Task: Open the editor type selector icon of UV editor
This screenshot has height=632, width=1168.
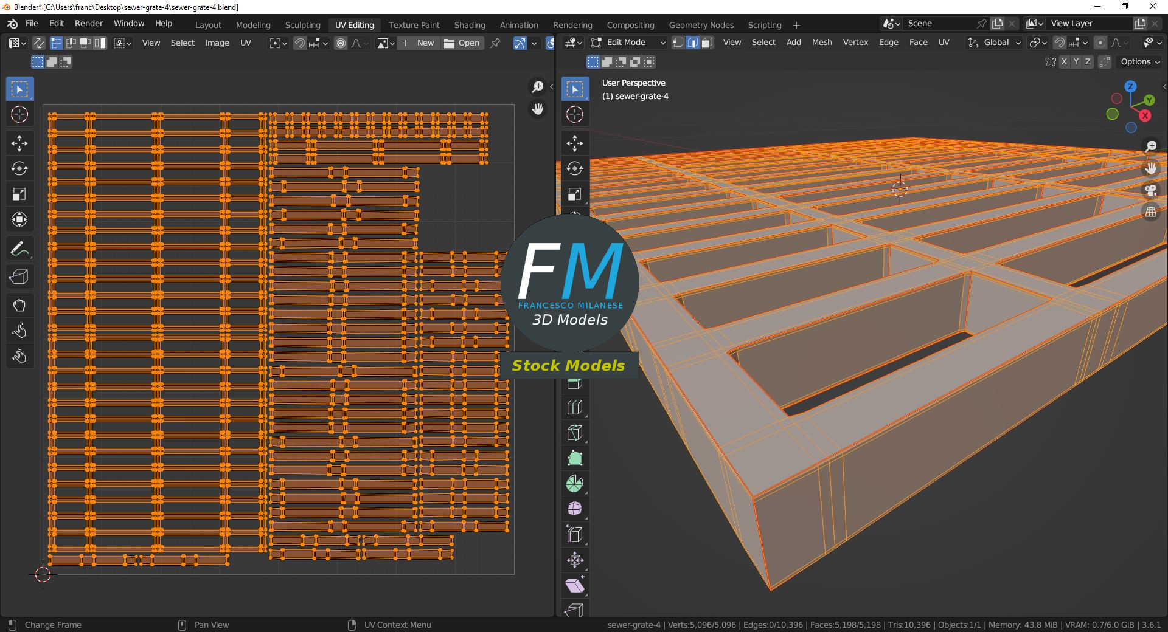Action: [x=15, y=43]
